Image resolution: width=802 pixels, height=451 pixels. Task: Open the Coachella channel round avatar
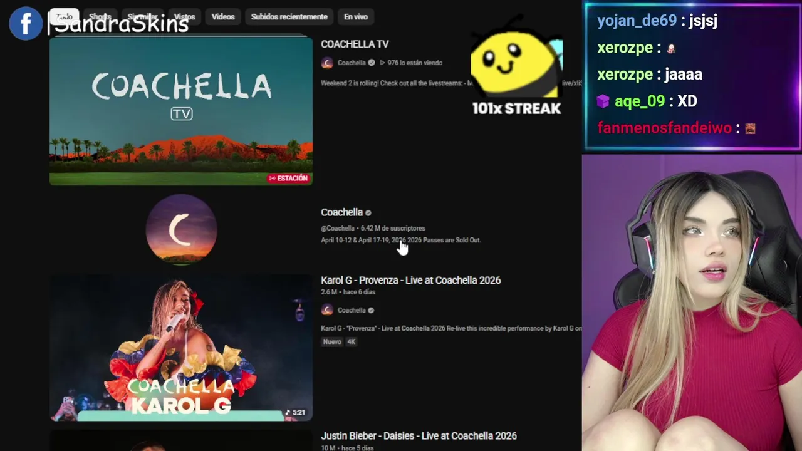[182, 229]
